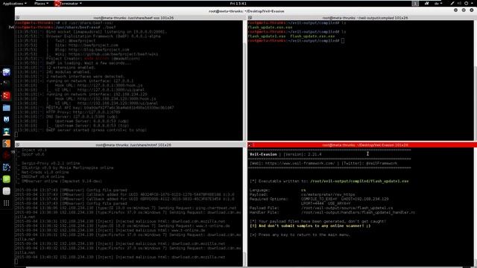The width and height of the screenshot is (477, 268).
Task: Click the volume icon in the system tray
Action: (x=459, y=3)
